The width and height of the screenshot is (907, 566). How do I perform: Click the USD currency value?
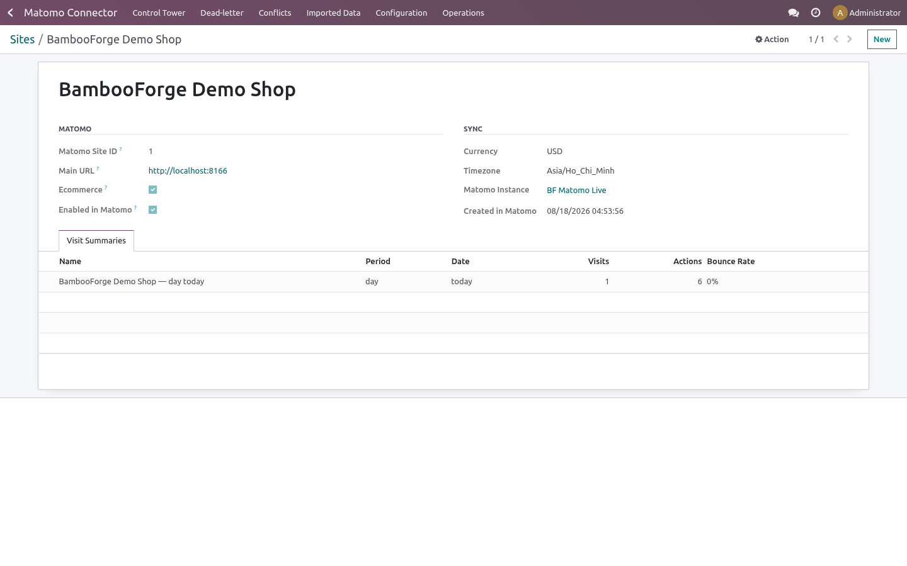tap(554, 151)
